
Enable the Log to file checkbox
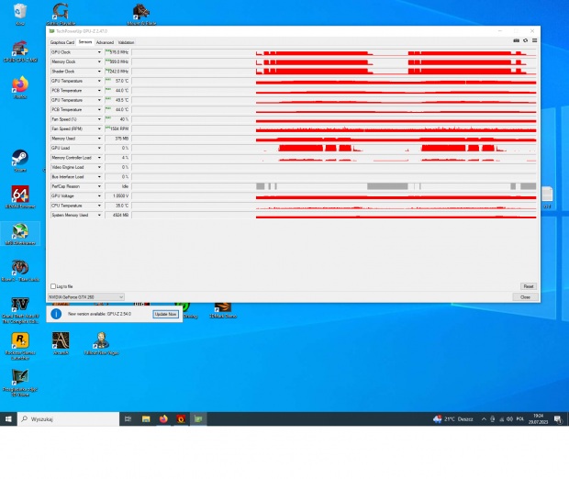(x=53, y=286)
